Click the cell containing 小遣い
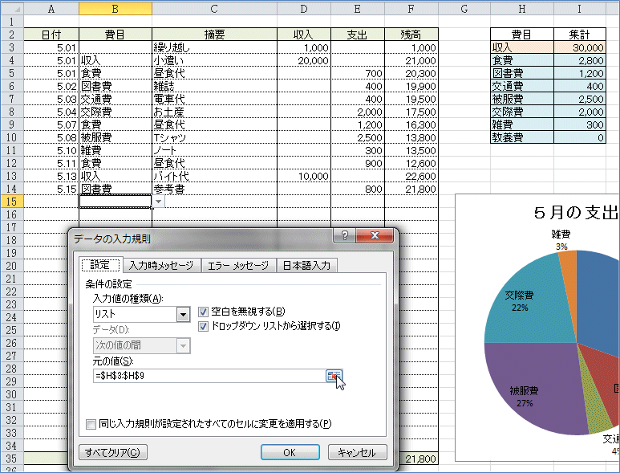This screenshot has height=473, width=620. (214, 60)
